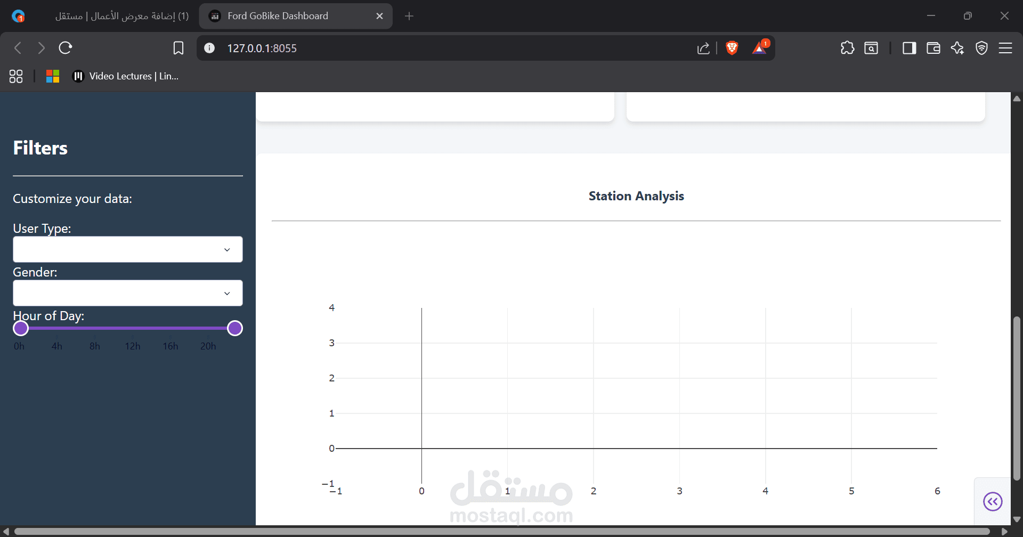Click the scroll left arrow at bottom
This screenshot has height=537, width=1023.
click(x=6, y=532)
